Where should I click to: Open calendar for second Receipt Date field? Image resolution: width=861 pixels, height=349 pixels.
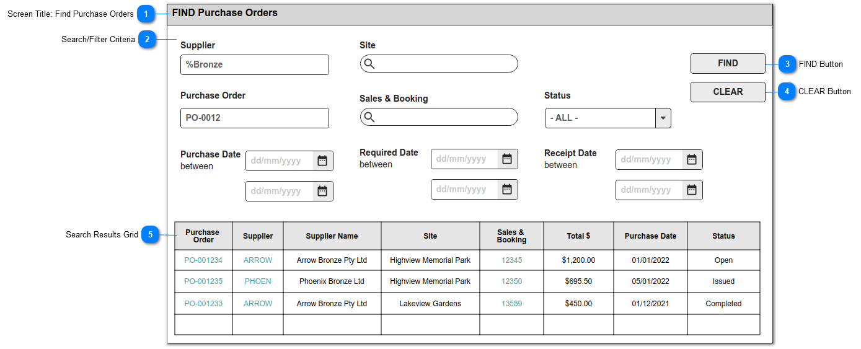click(692, 190)
